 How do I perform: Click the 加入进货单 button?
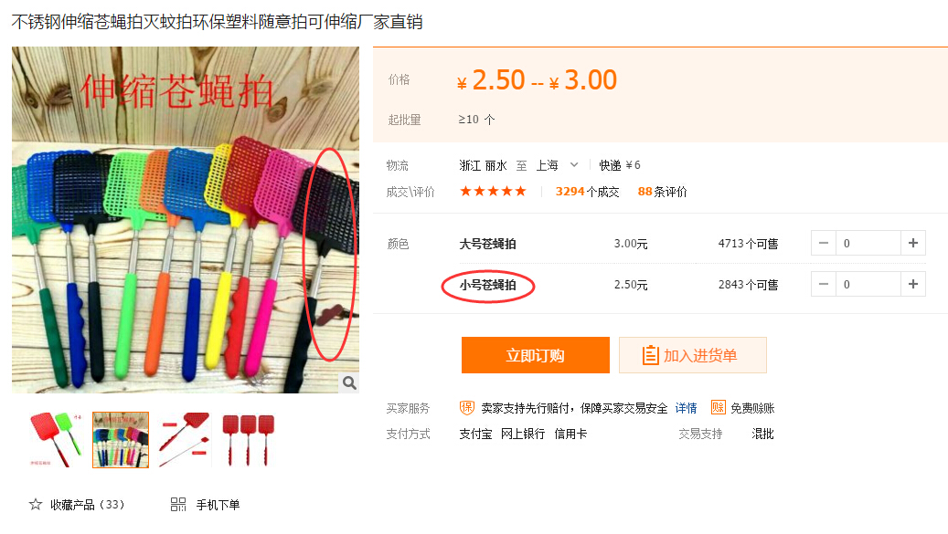pos(693,355)
